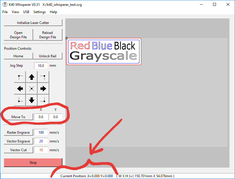The width and height of the screenshot is (235, 179).
Task: Click the red Stop button
Action: [x=33, y=163]
